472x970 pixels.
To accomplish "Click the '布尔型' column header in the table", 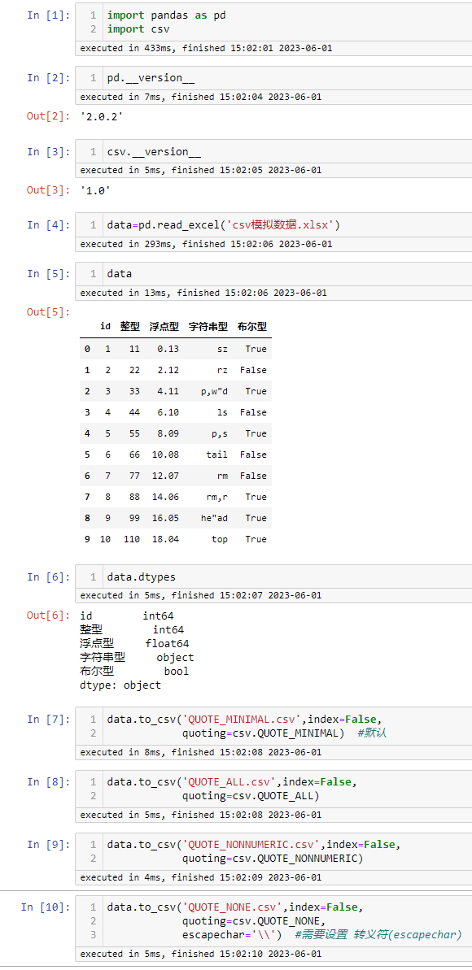I will (x=252, y=326).
